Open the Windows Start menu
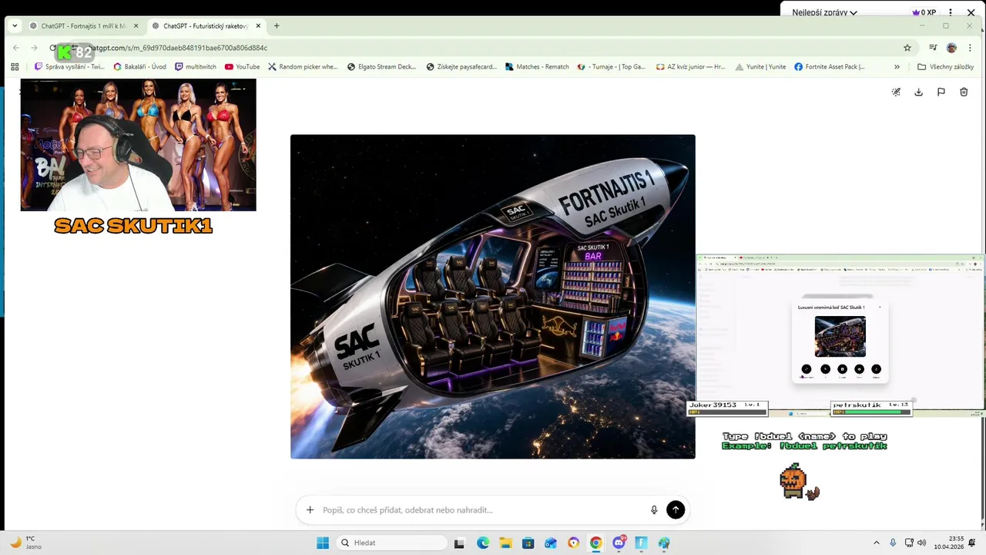This screenshot has width=986, height=555. [322, 543]
